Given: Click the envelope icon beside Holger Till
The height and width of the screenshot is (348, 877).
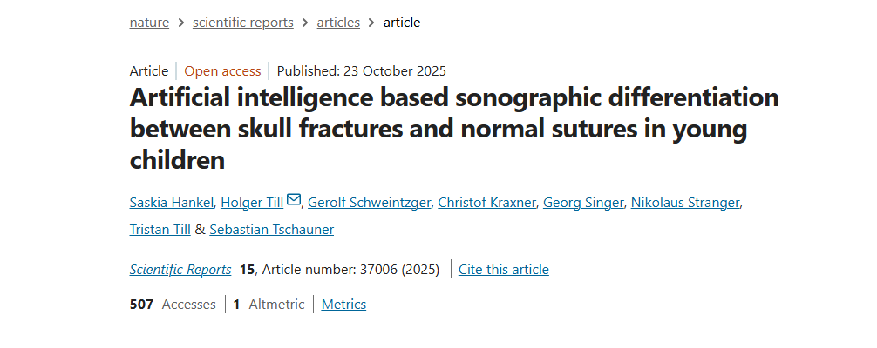Looking at the screenshot, I should coord(294,200).
